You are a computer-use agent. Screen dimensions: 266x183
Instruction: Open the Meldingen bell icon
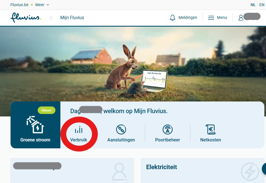[x=173, y=18]
